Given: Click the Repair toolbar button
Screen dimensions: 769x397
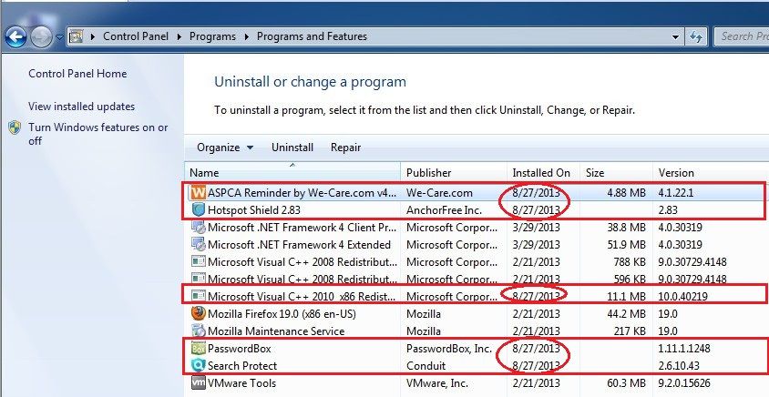Looking at the screenshot, I should (345, 148).
